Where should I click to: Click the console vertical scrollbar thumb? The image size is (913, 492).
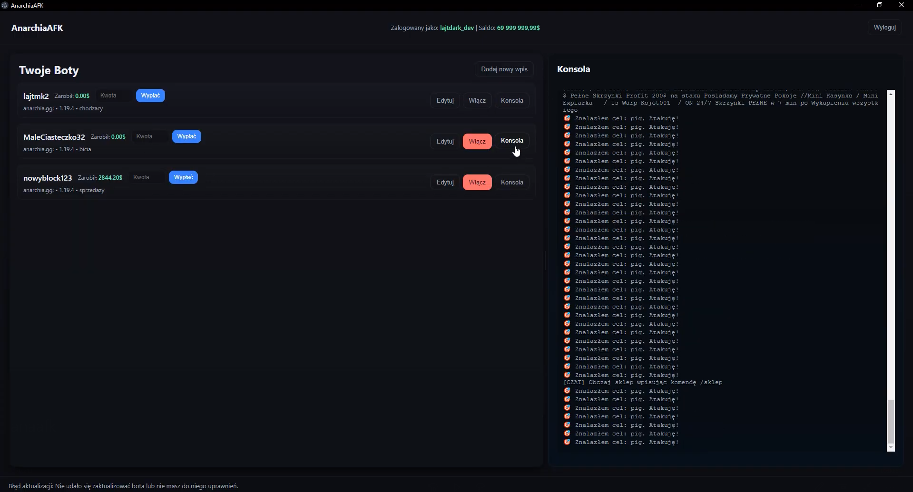(x=891, y=421)
